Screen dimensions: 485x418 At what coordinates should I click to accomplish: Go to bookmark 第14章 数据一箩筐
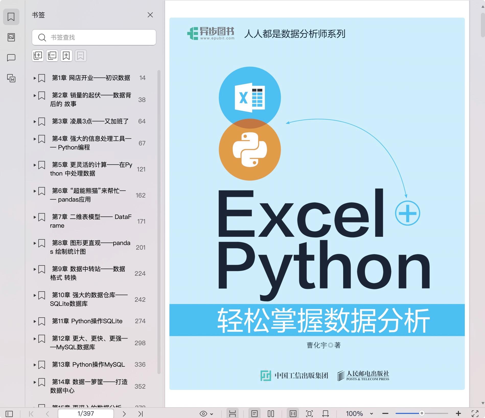(89, 386)
